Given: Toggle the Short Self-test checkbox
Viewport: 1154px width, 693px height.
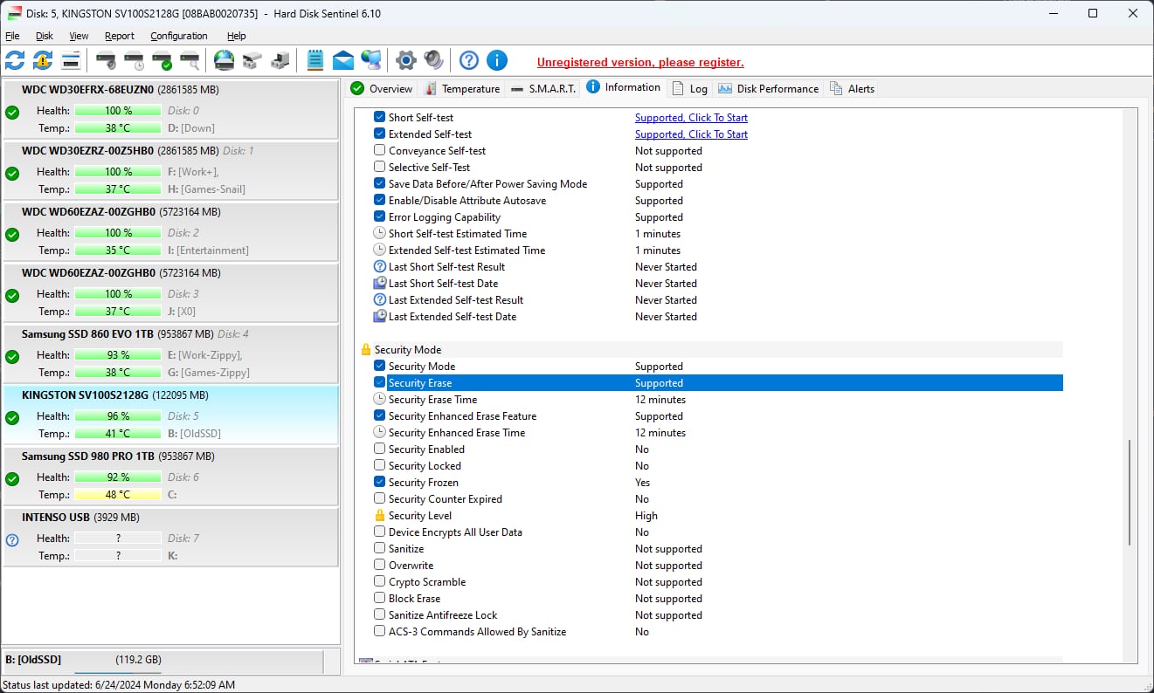Looking at the screenshot, I should [x=379, y=118].
